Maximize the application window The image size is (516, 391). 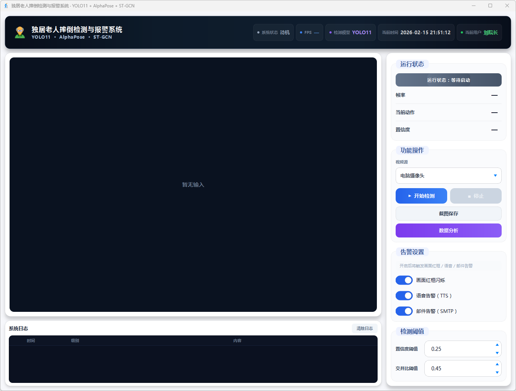click(x=490, y=6)
